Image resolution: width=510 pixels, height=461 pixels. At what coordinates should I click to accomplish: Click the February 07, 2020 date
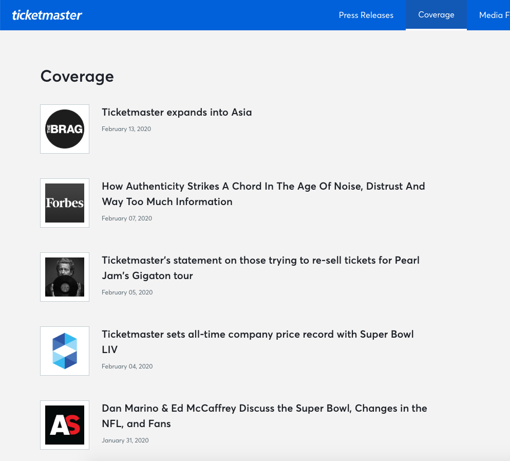click(x=127, y=218)
